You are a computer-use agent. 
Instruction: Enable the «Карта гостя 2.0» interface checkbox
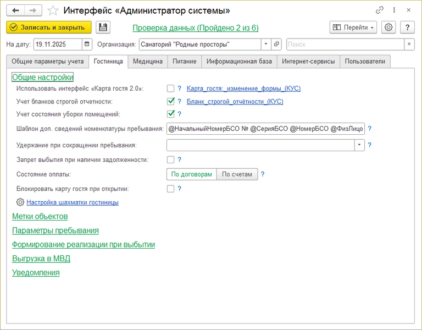tap(171, 88)
